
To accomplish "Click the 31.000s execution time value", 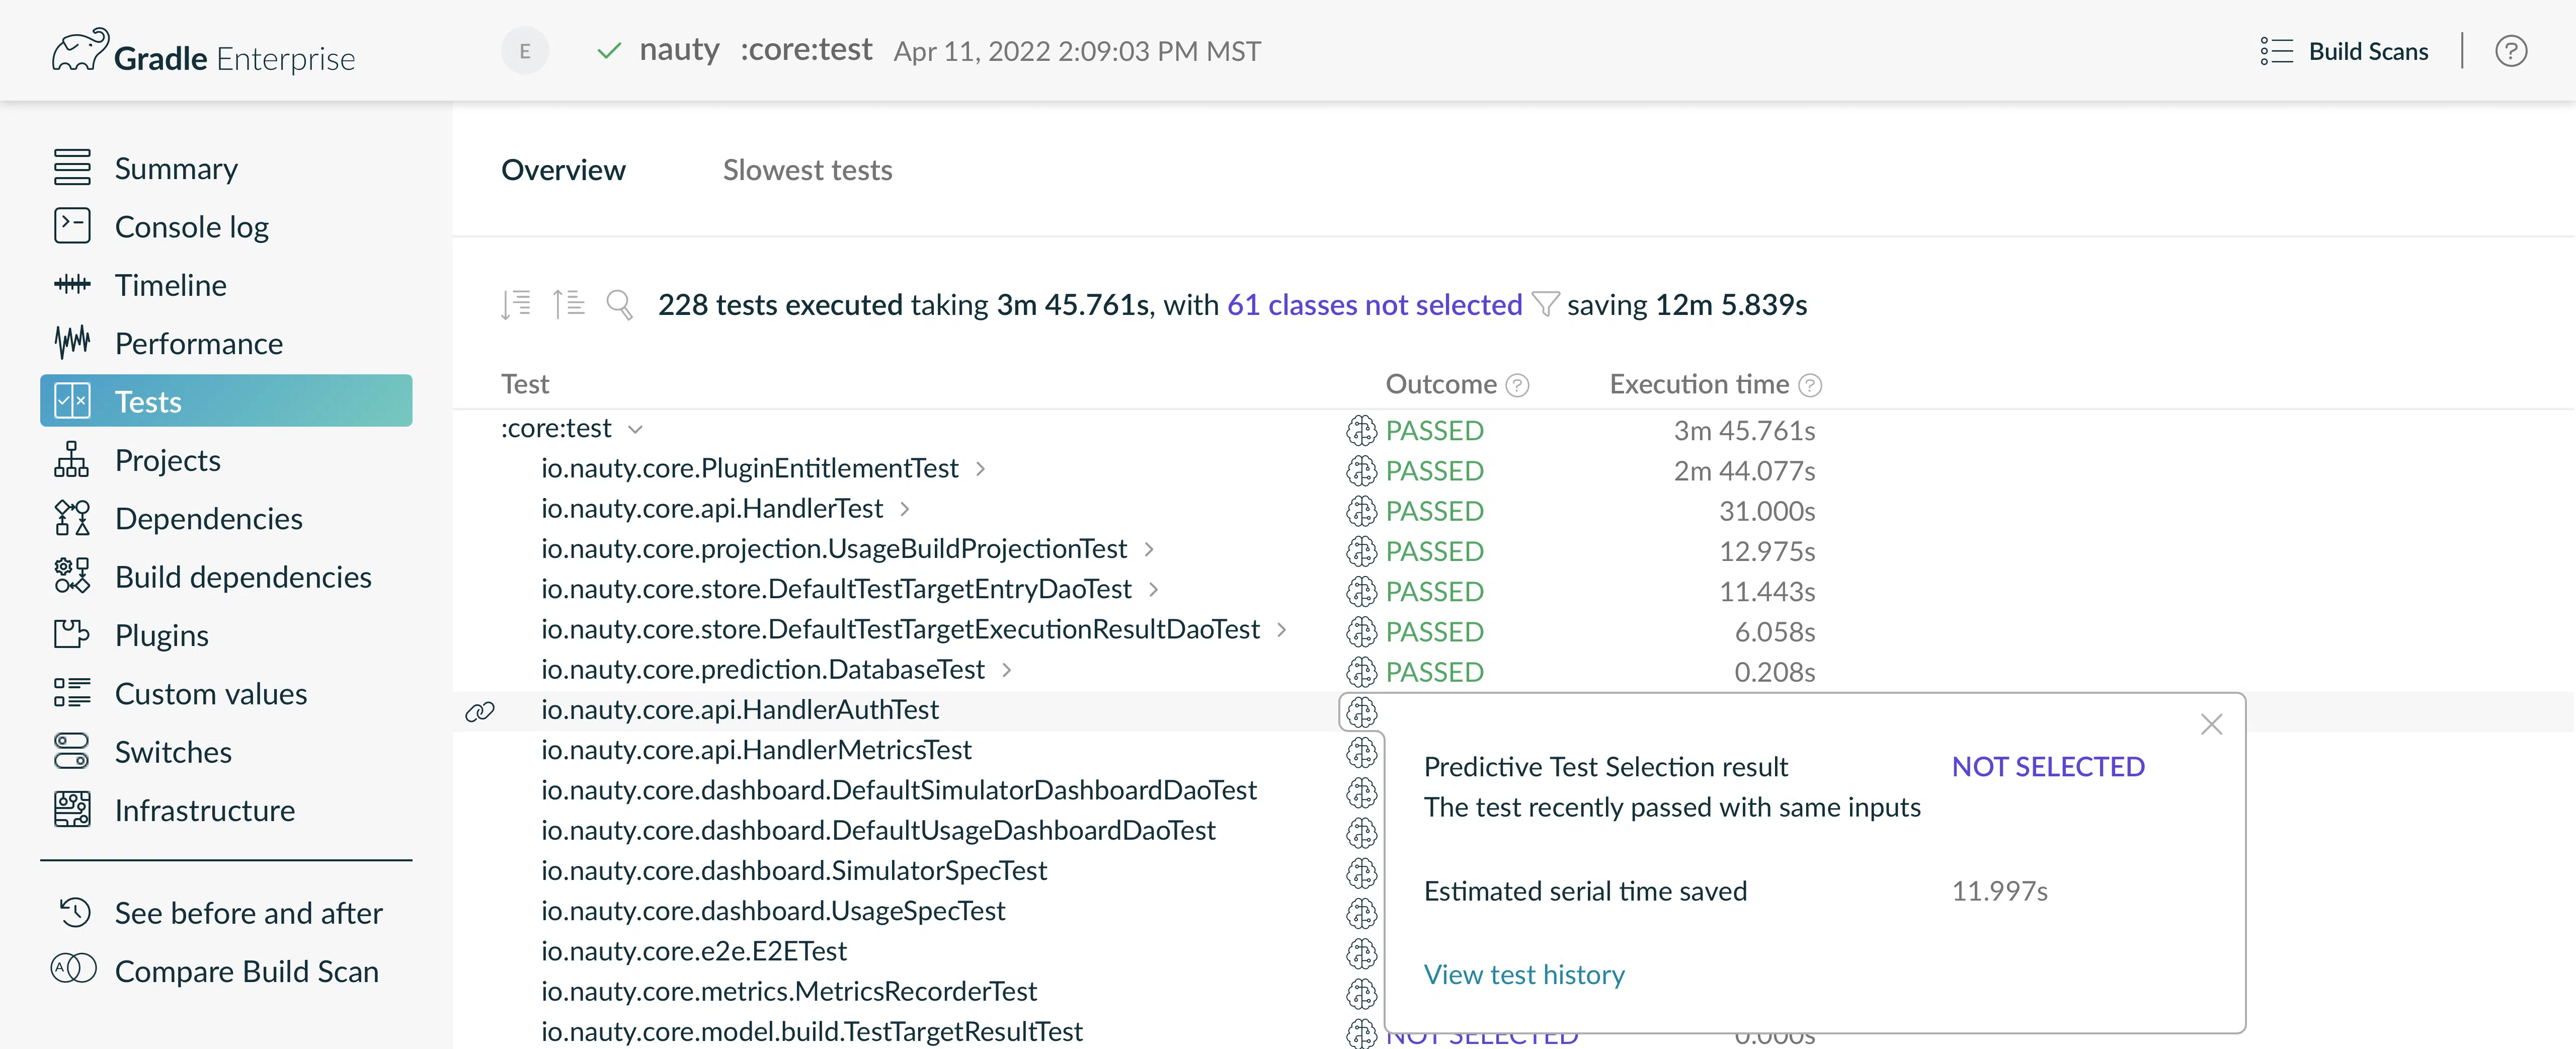I will [x=1767, y=511].
